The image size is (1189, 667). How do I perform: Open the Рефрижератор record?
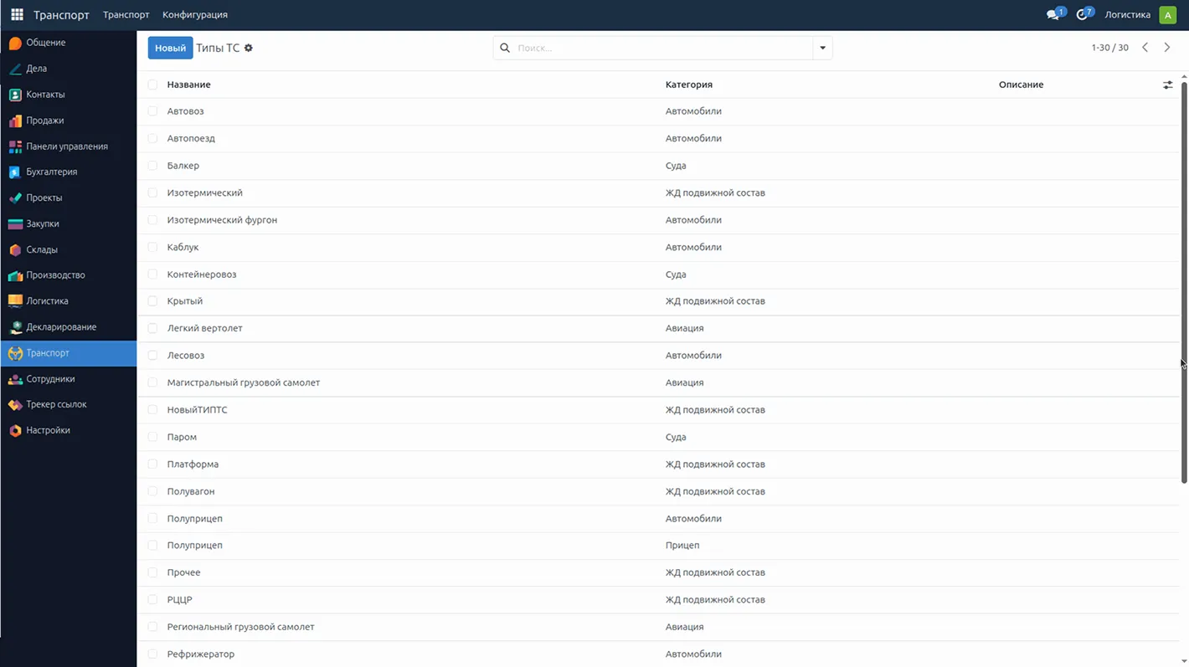coord(201,654)
